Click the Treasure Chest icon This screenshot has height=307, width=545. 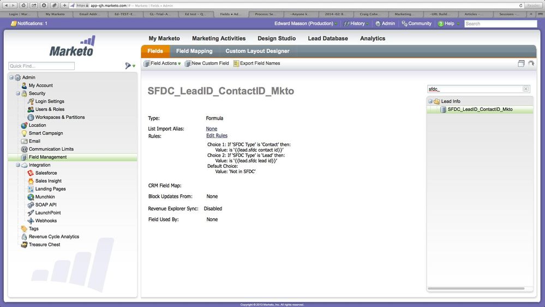click(24, 245)
